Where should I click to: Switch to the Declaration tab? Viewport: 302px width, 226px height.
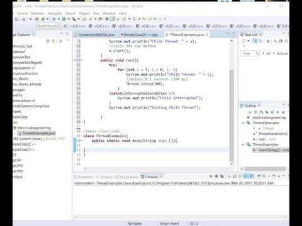click(x=127, y=177)
